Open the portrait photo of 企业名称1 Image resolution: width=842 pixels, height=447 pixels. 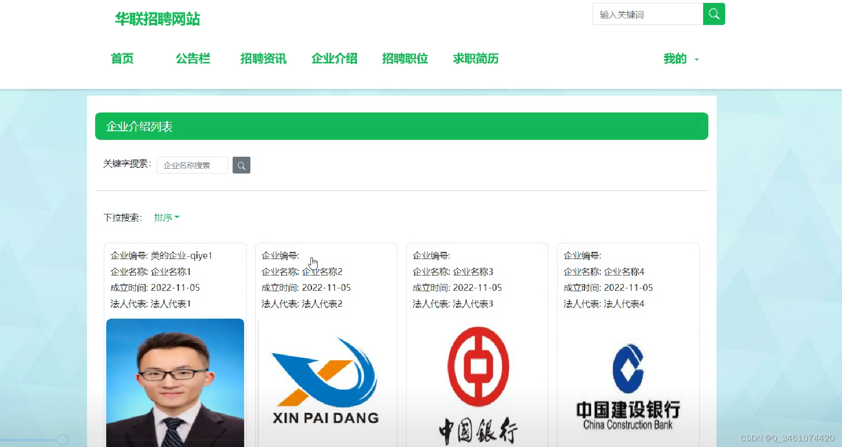pos(175,383)
